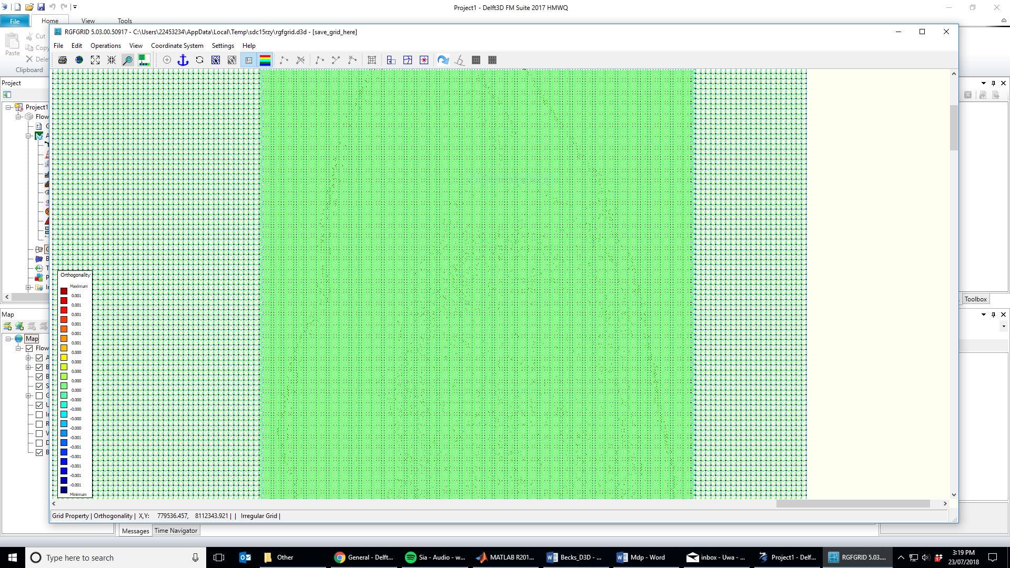The image size is (1010, 568).
Task: Click the blue anchor tool icon
Action: (183, 60)
